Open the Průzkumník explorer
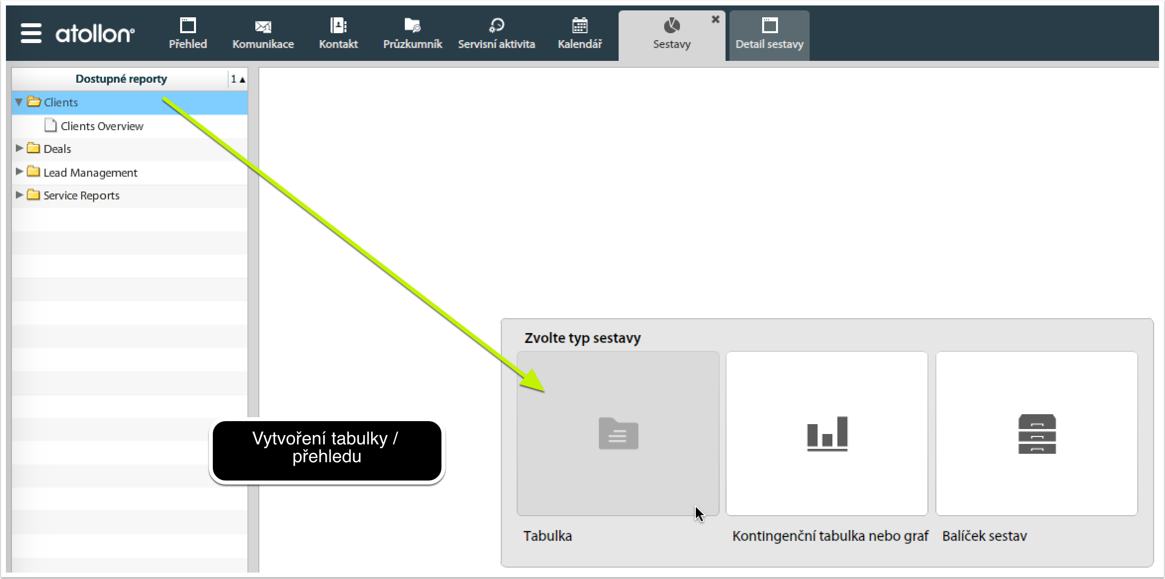 click(412, 34)
